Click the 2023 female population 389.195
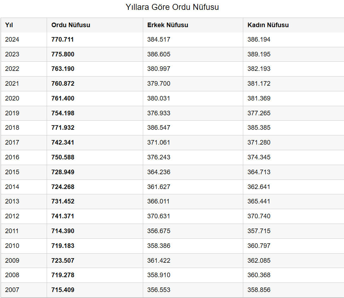 click(259, 54)
